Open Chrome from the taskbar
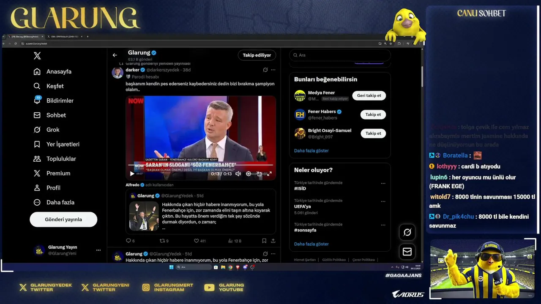Viewport: 541px width, 304px height. pos(230,267)
